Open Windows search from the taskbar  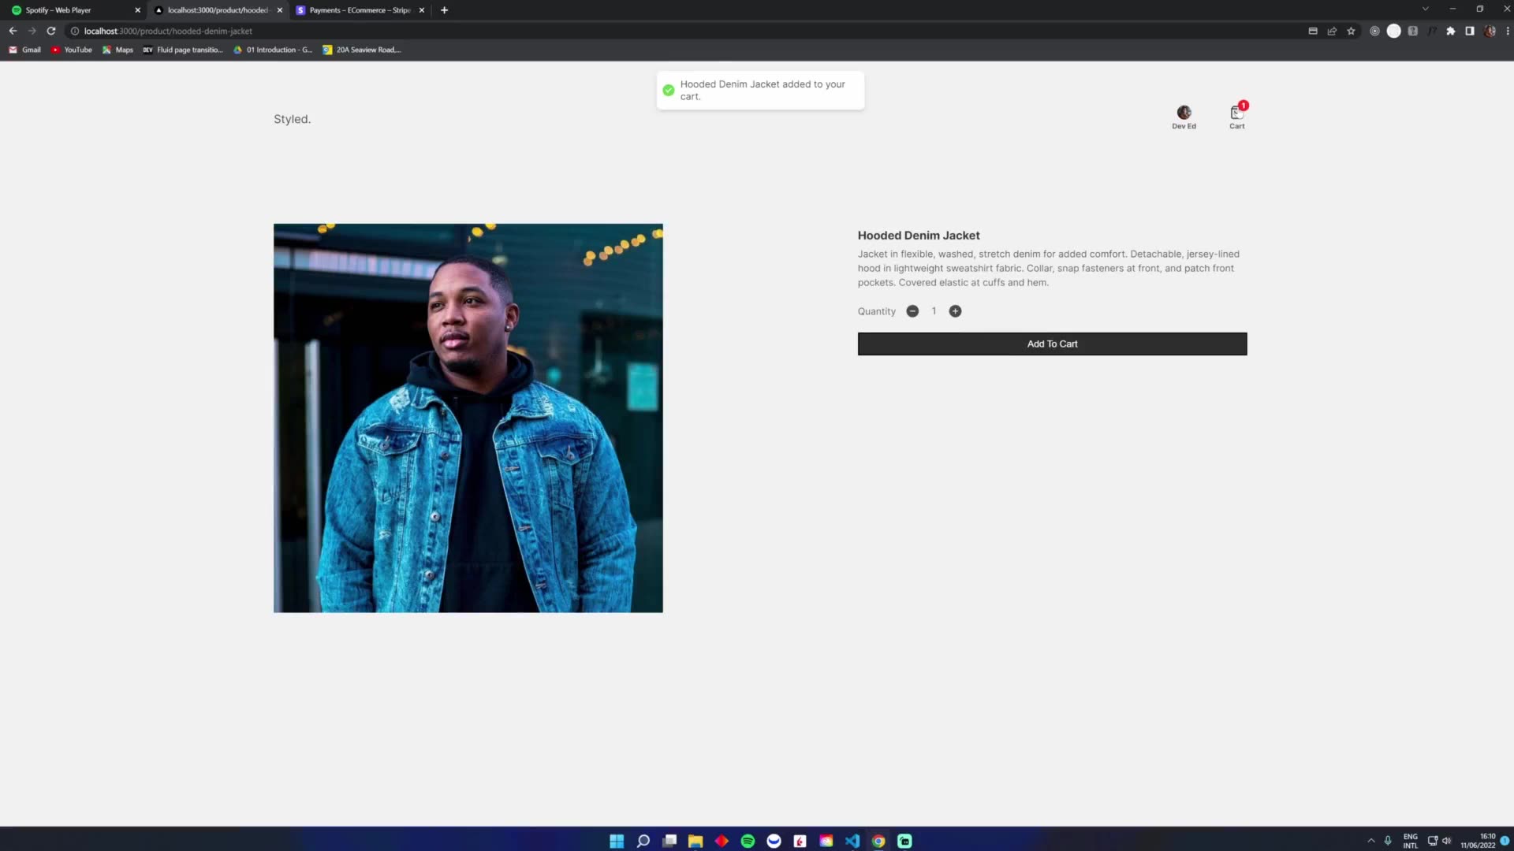coord(643,841)
